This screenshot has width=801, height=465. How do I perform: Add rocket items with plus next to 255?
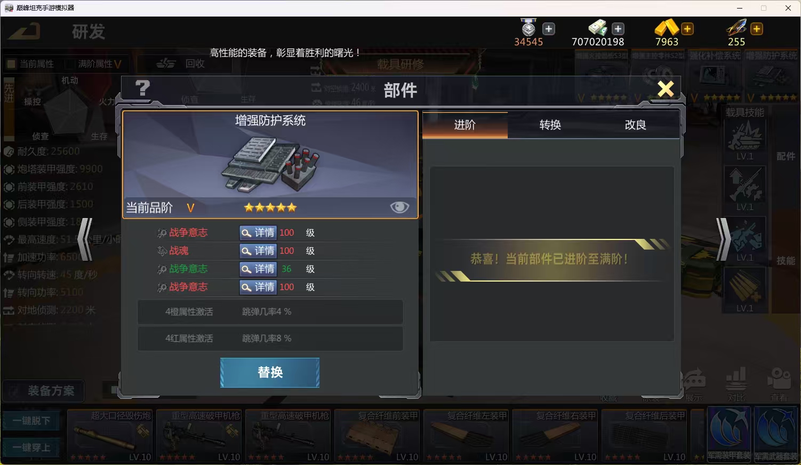pos(757,29)
